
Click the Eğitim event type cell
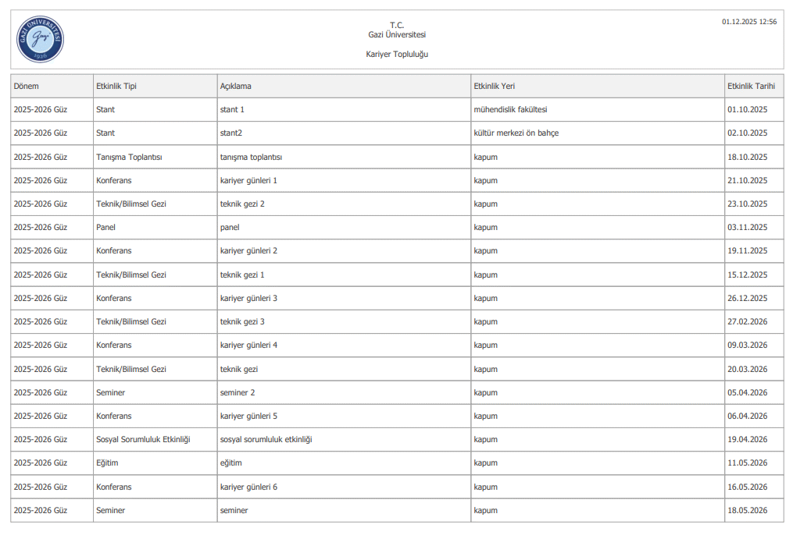pyautogui.click(x=107, y=463)
